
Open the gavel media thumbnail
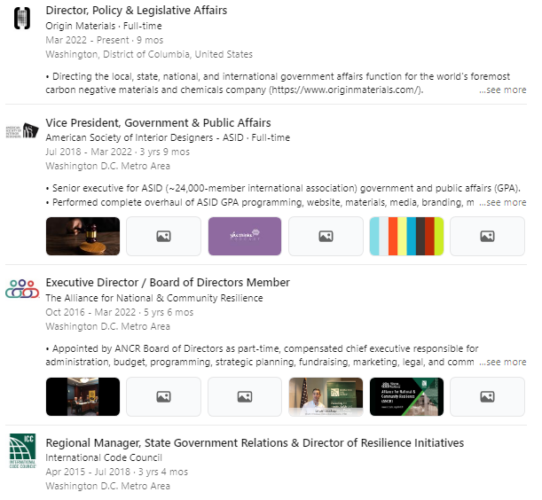click(x=83, y=237)
